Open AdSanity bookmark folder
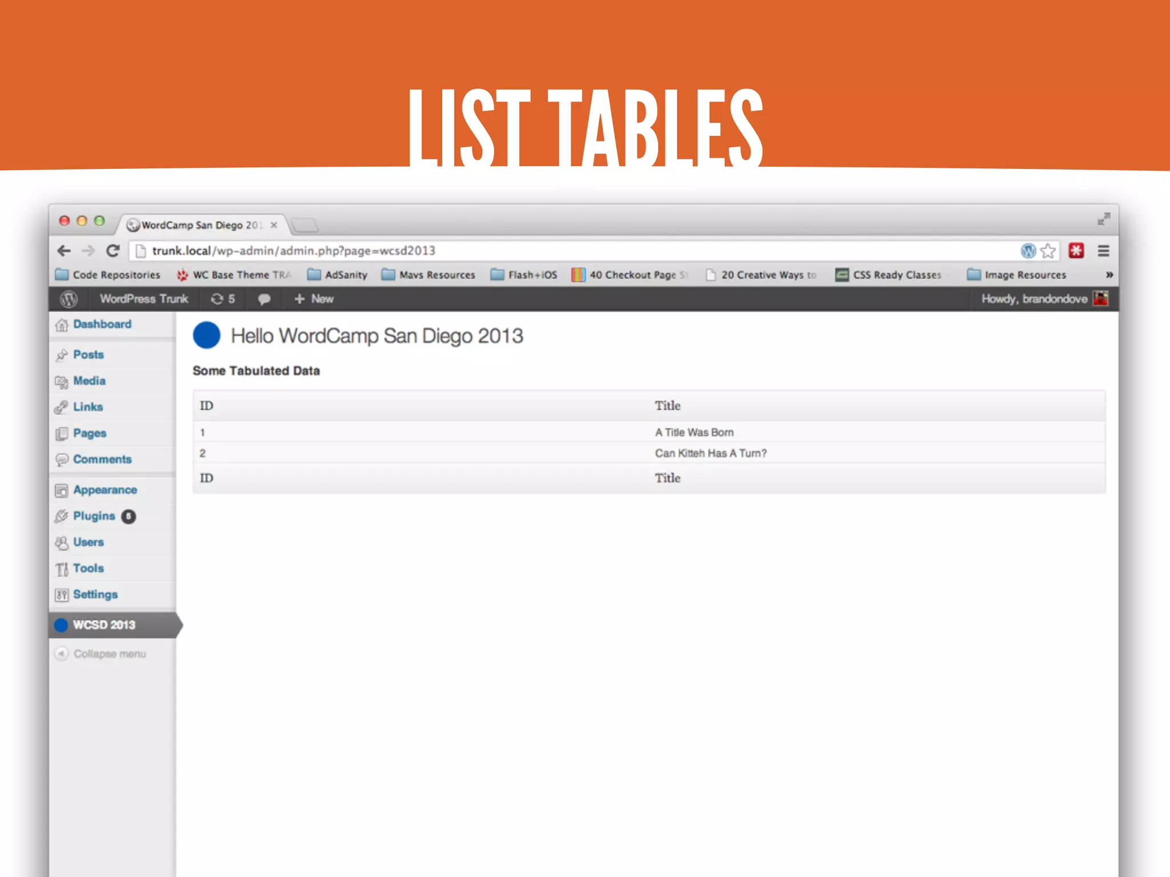1170x877 pixels. point(337,275)
